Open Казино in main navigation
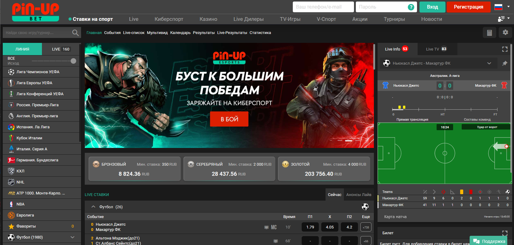514x245 pixels. (208, 19)
